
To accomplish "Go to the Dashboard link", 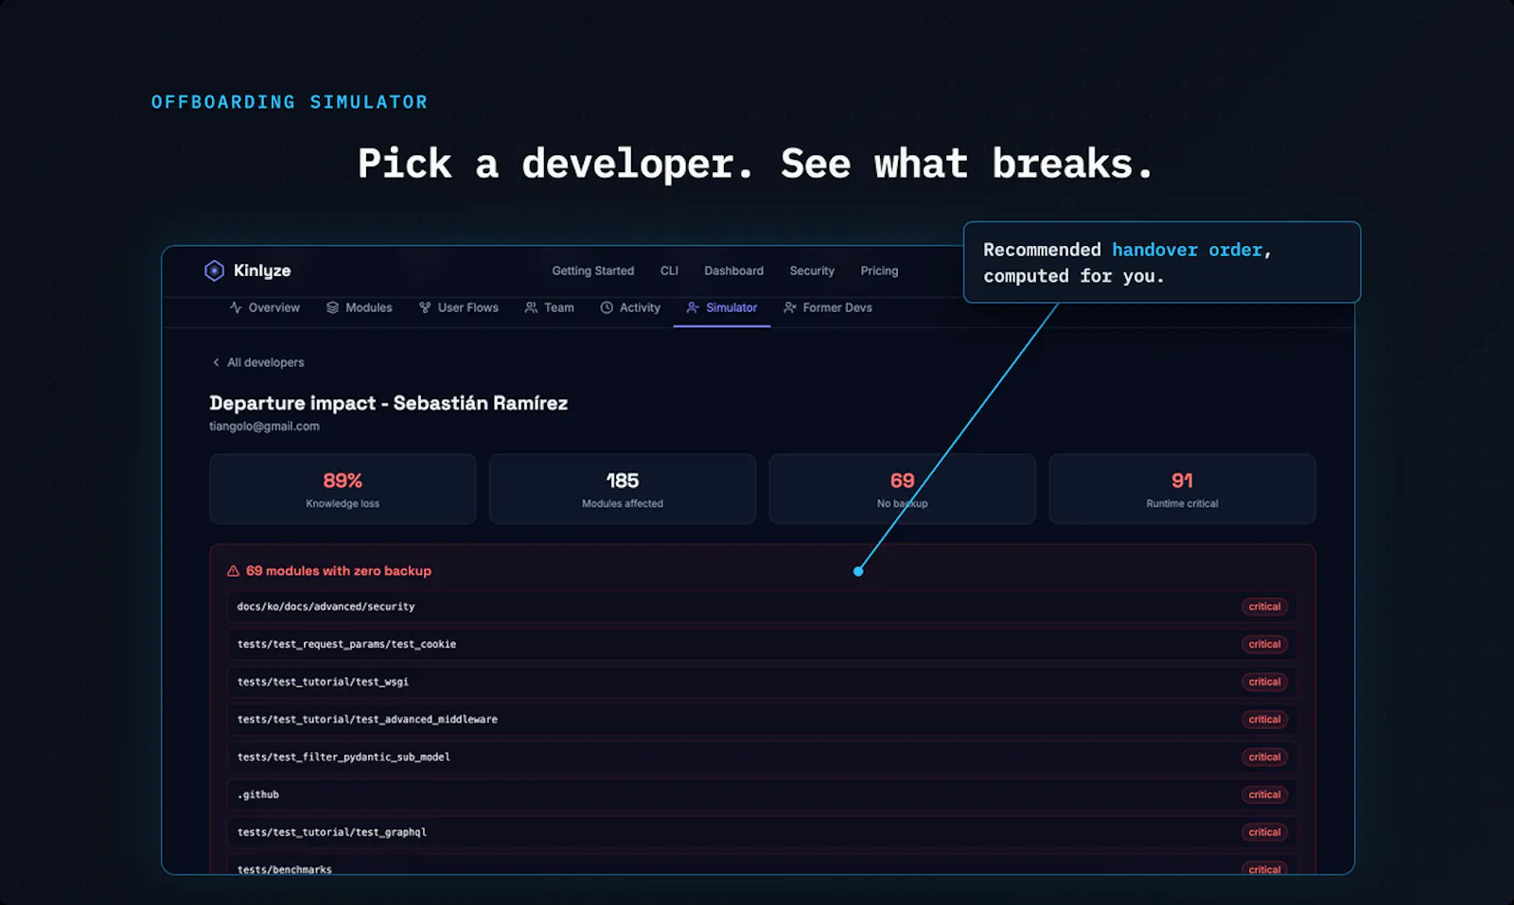I will tap(733, 270).
